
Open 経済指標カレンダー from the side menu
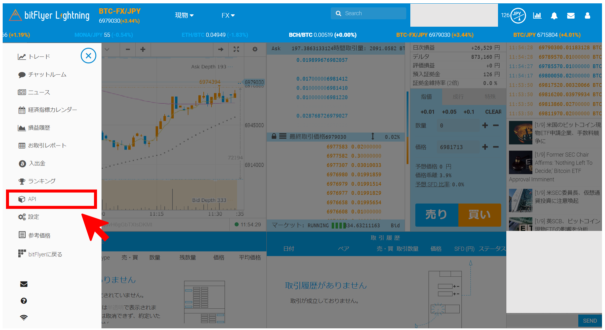[48, 110]
